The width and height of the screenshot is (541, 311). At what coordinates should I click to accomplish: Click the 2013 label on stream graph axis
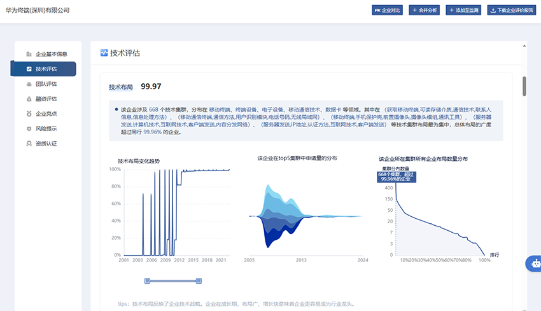coord(301,260)
